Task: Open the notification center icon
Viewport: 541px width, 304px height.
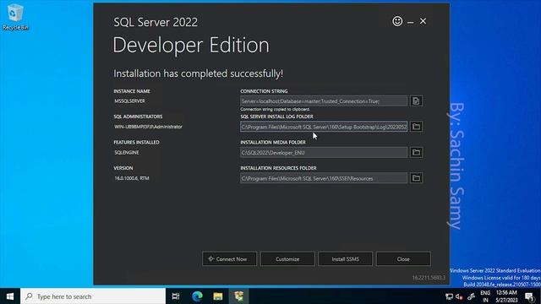Action: [x=530, y=296]
